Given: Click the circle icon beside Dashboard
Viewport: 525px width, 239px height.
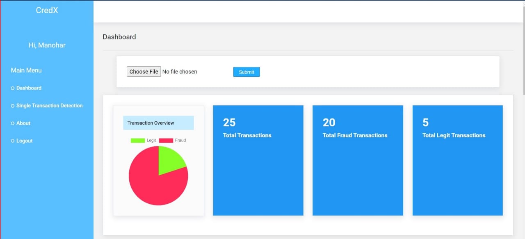Looking at the screenshot, I should pyautogui.click(x=12, y=88).
